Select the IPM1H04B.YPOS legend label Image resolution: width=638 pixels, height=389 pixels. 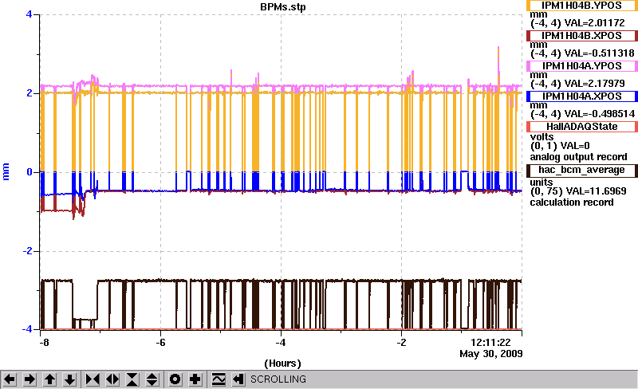point(581,6)
